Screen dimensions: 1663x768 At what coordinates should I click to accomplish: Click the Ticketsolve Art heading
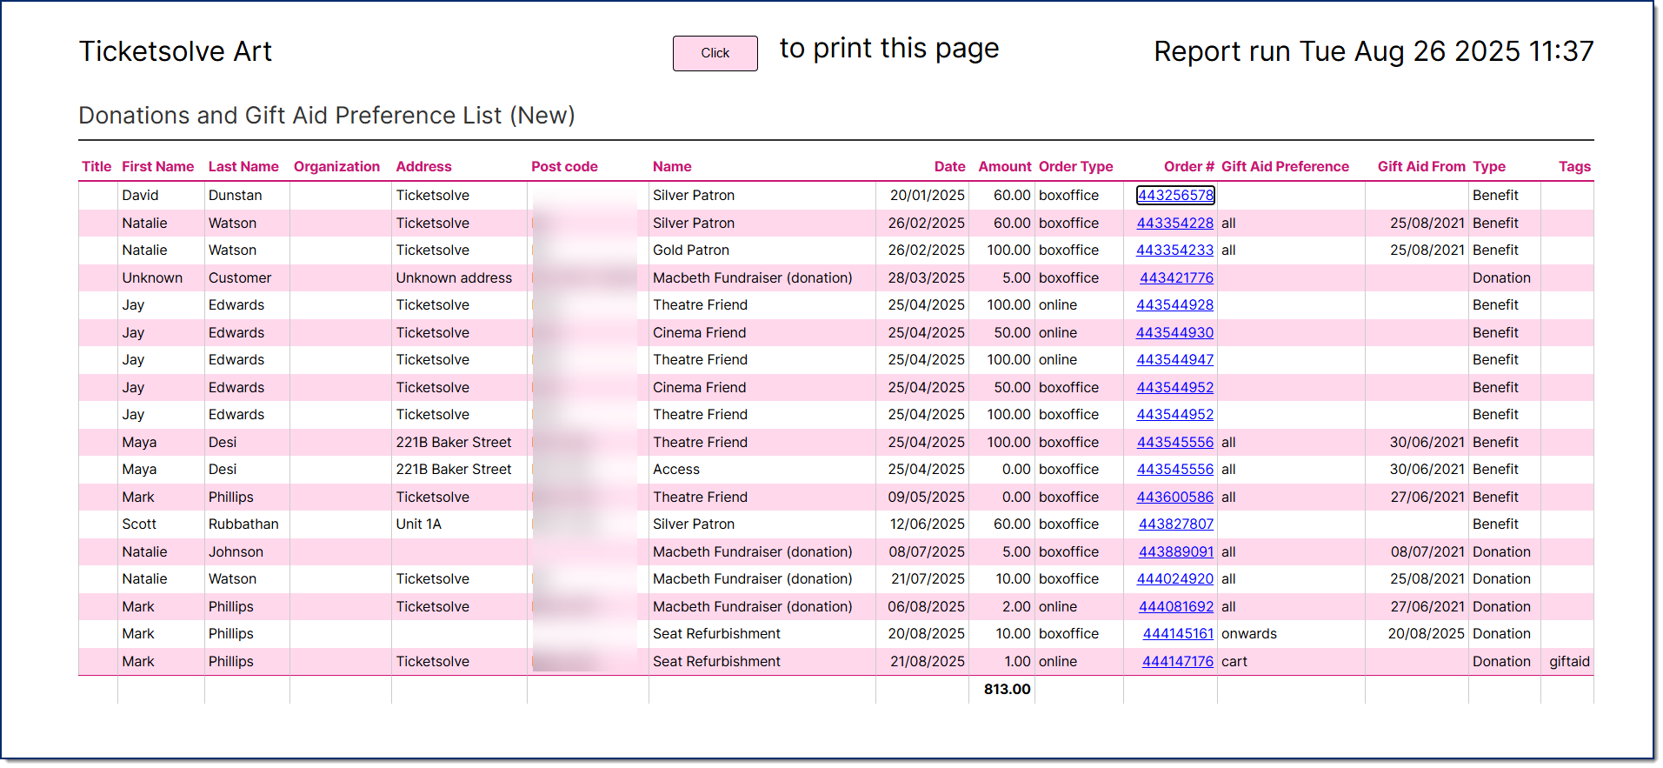(176, 51)
